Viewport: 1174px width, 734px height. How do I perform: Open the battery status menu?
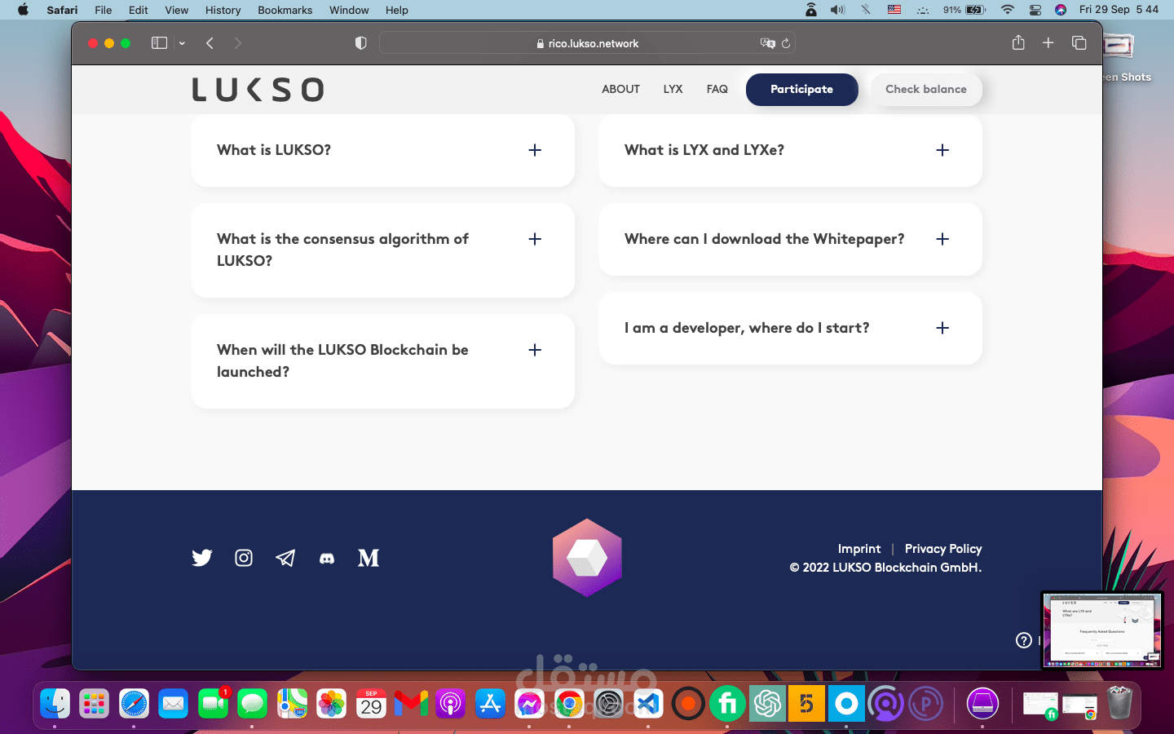coord(964,10)
